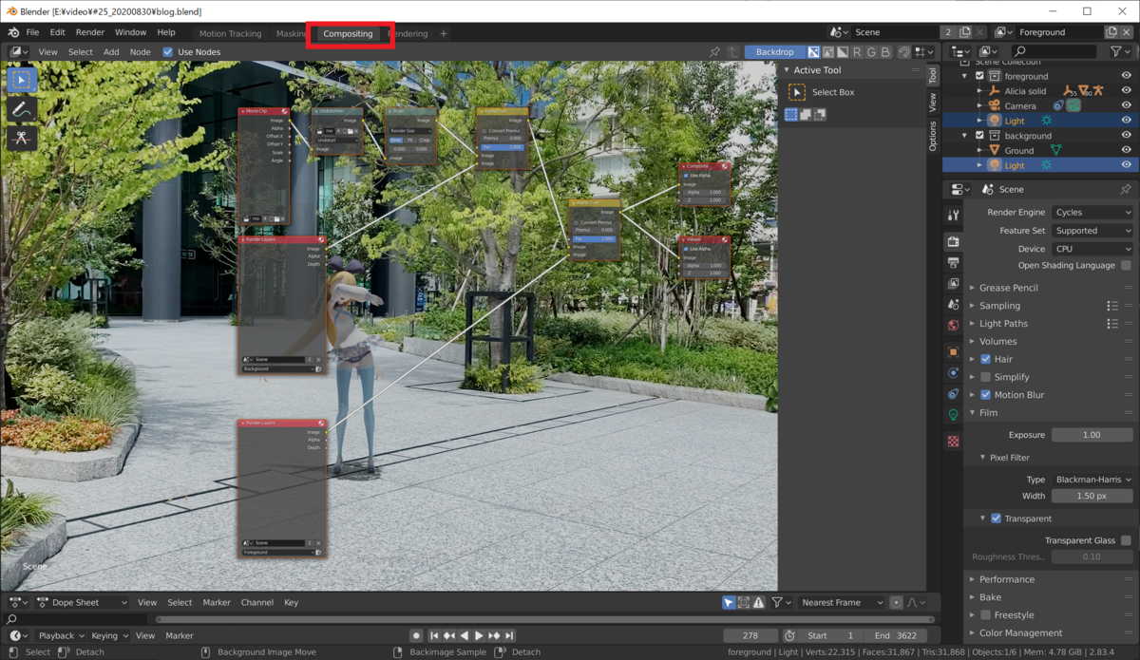Open the Device dropdown
The height and width of the screenshot is (660, 1140).
(1092, 249)
